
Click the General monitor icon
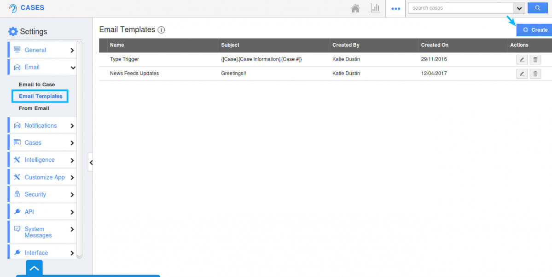(x=17, y=50)
